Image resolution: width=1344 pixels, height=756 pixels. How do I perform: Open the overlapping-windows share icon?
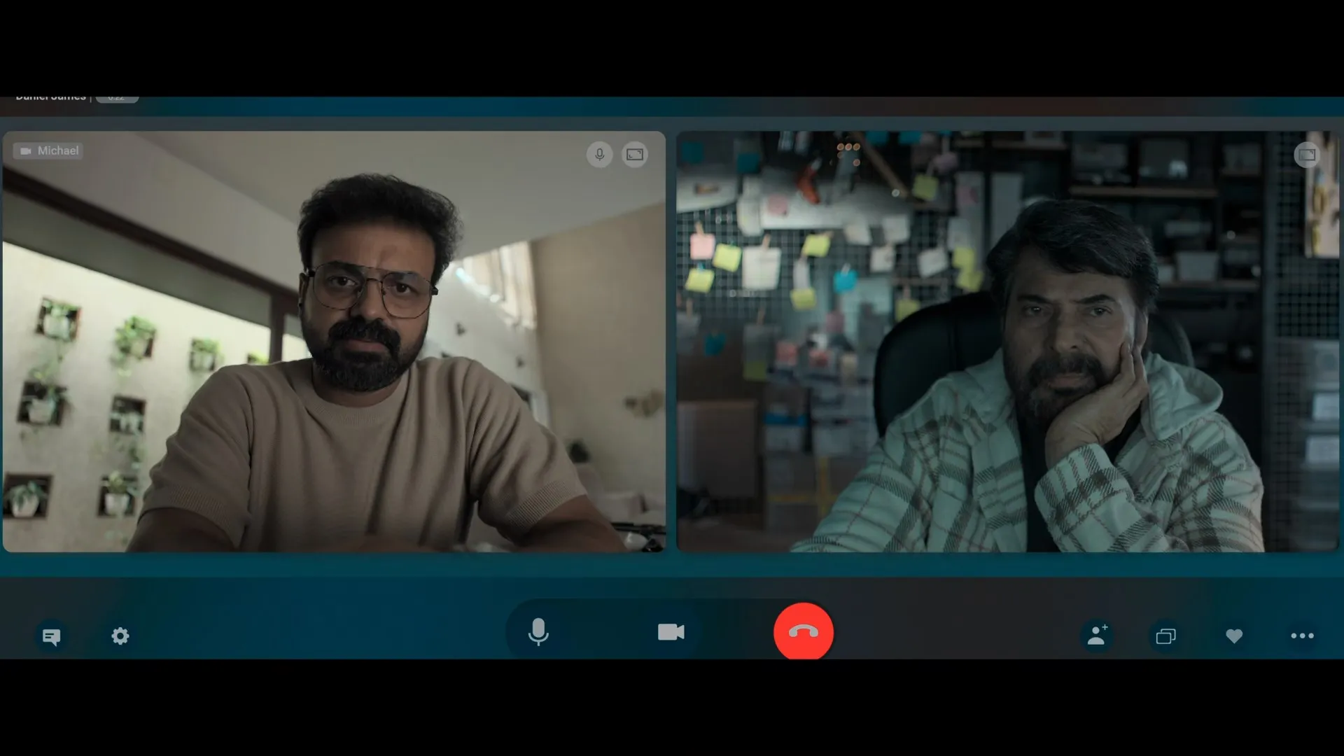click(x=1165, y=636)
